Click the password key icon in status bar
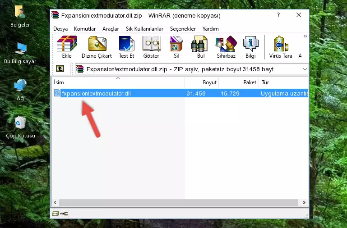347x228 pixels. (x=64, y=214)
